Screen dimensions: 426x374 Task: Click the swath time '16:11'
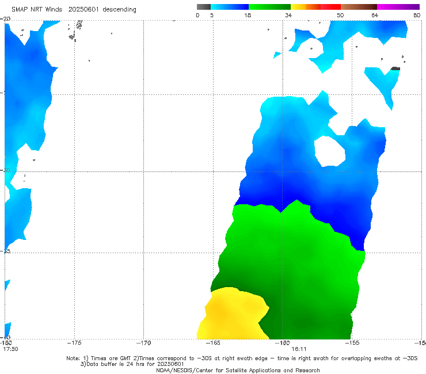[x=299, y=349]
